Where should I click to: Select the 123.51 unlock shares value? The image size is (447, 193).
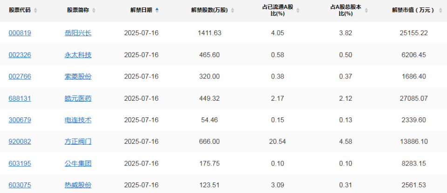tap(210, 185)
